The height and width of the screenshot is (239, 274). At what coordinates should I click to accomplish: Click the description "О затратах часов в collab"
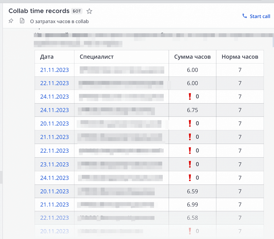pos(59,21)
